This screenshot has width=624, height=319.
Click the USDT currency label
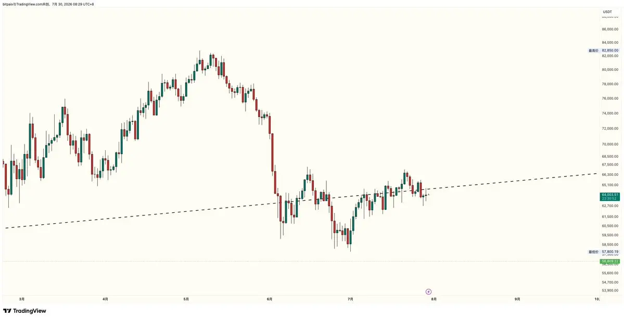[x=607, y=11]
